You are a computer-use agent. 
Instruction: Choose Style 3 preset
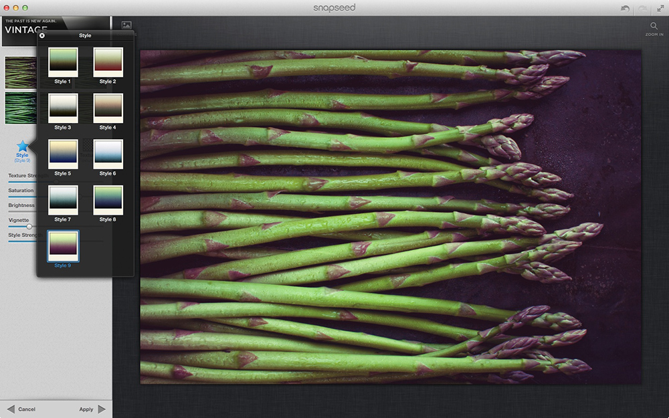[x=63, y=108]
